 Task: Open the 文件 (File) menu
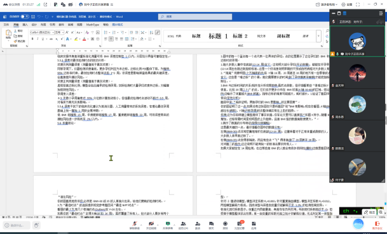click(6, 25)
